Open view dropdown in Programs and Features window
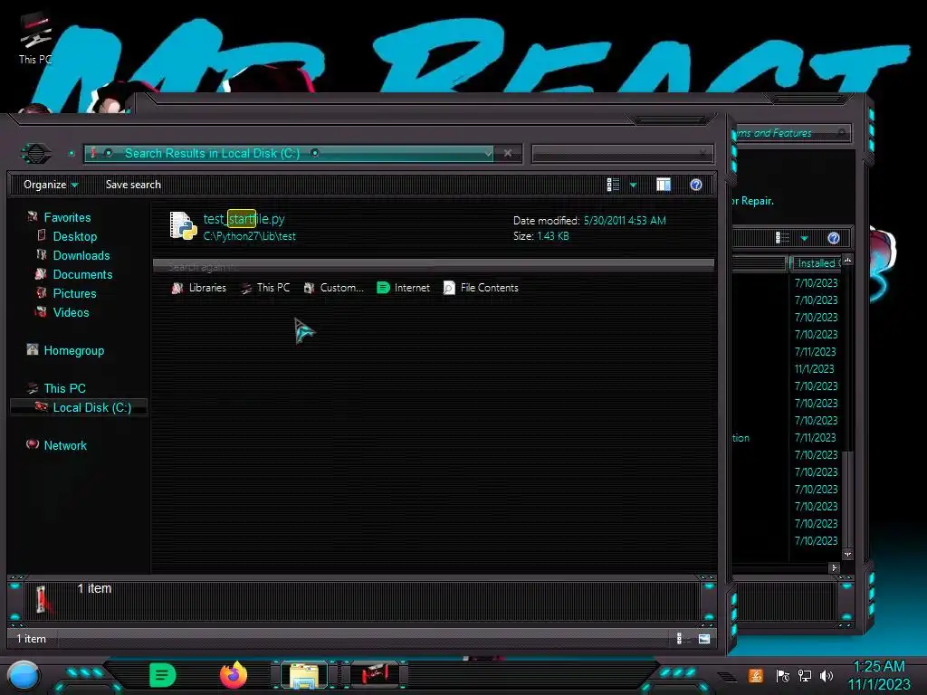The height and width of the screenshot is (695, 927). click(x=804, y=238)
